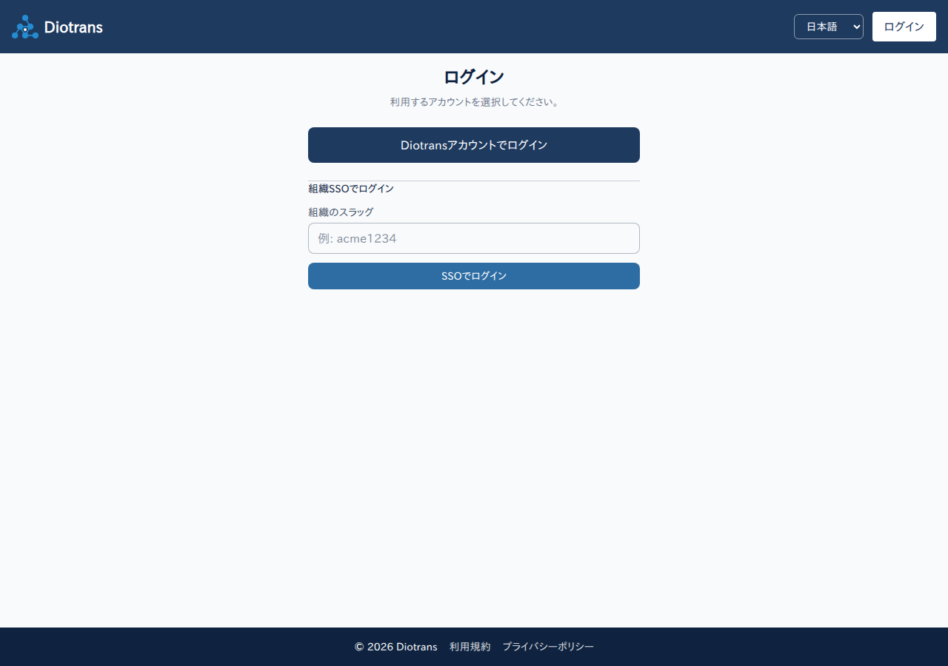Click the 組織のスラッグ field label
Viewport: 948px width, 666px height.
pyautogui.click(x=341, y=212)
